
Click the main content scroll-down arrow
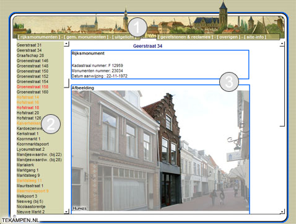point(282,212)
